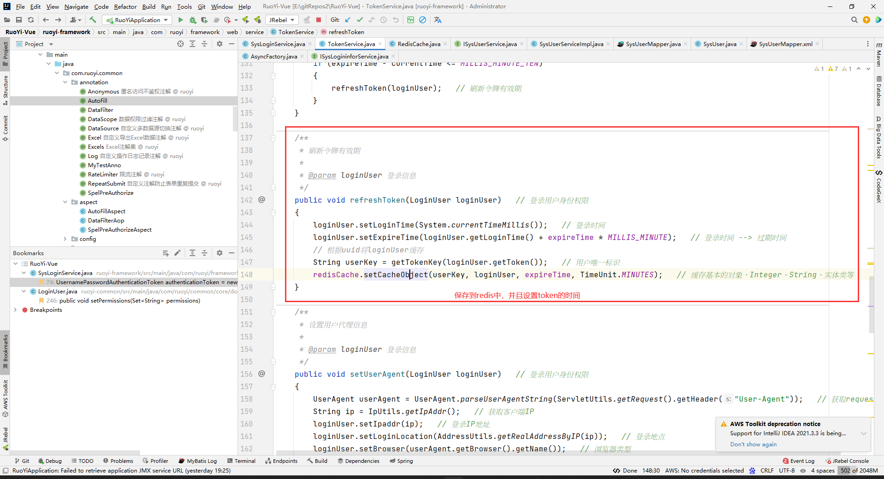Collapse the com.ruoyi.common package node

57,73
